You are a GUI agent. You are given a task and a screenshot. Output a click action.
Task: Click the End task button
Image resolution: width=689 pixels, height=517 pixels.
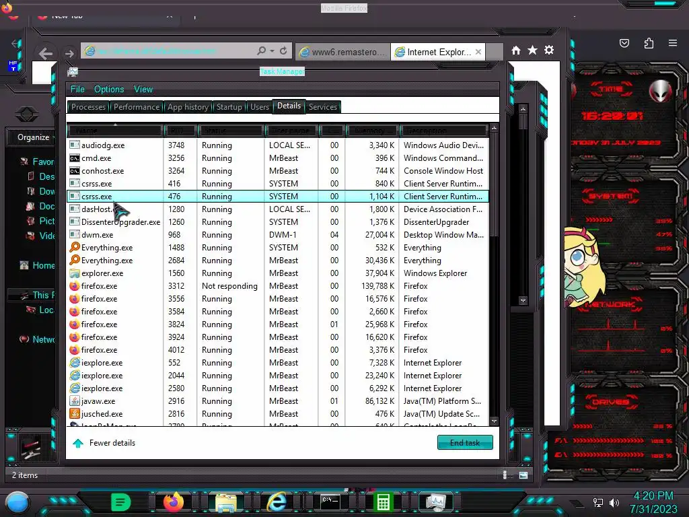tap(465, 443)
